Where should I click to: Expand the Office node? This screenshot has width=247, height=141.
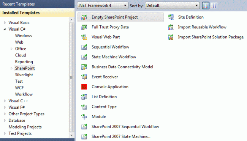click(x=11, y=49)
